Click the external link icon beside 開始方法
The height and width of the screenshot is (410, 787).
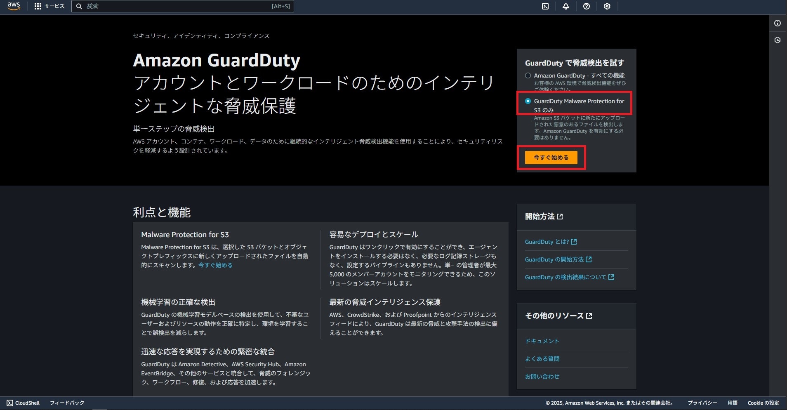pos(561,216)
